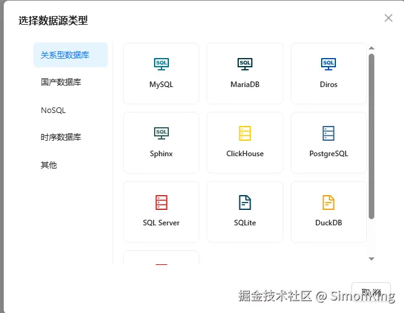Click the MariaDB label text

coord(245,85)
